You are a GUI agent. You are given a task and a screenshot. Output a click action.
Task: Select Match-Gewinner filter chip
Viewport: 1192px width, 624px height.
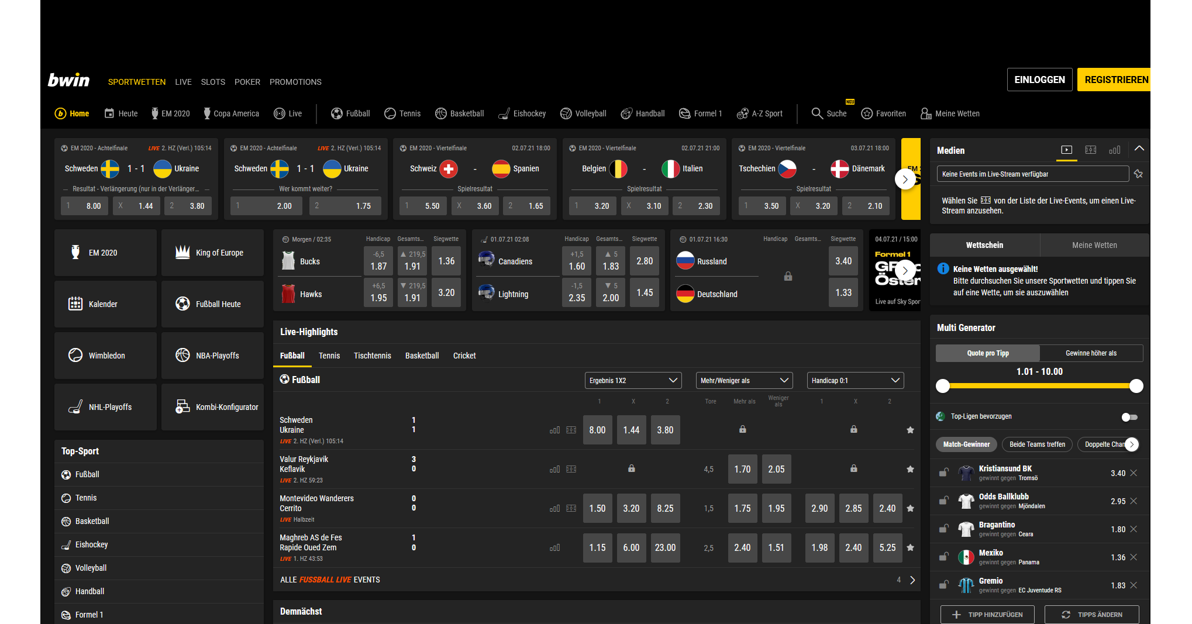[966, 444]
